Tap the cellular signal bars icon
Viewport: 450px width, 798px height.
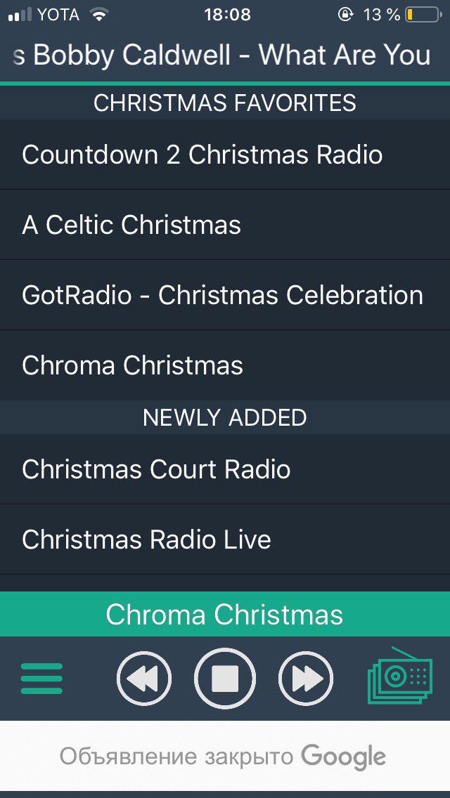click(20, 15)
